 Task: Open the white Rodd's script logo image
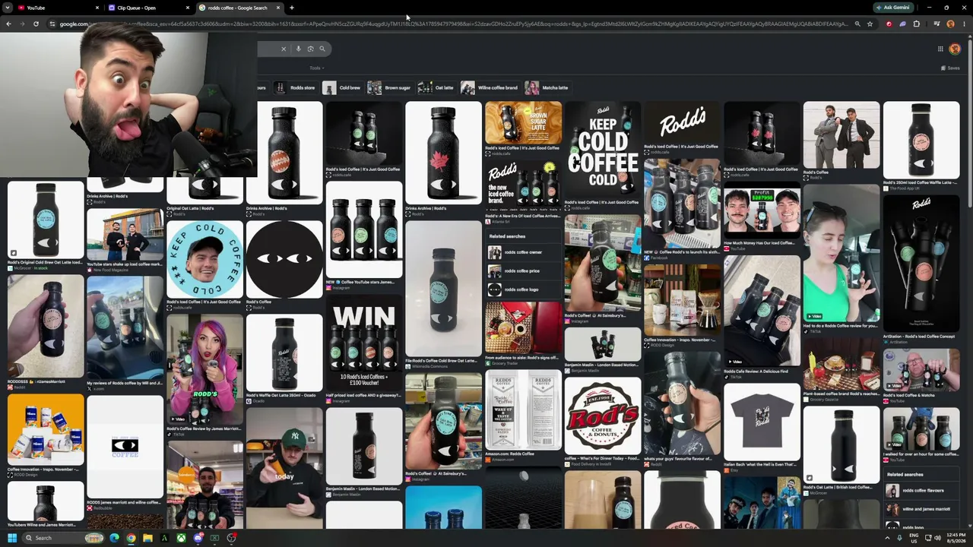point(682,122)
